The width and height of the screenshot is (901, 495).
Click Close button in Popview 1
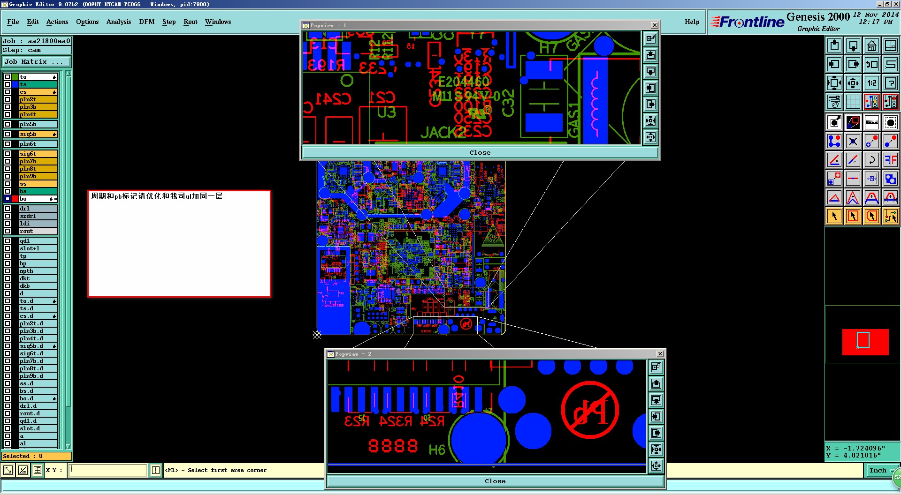pyautogui.click(x=480, y=153)
